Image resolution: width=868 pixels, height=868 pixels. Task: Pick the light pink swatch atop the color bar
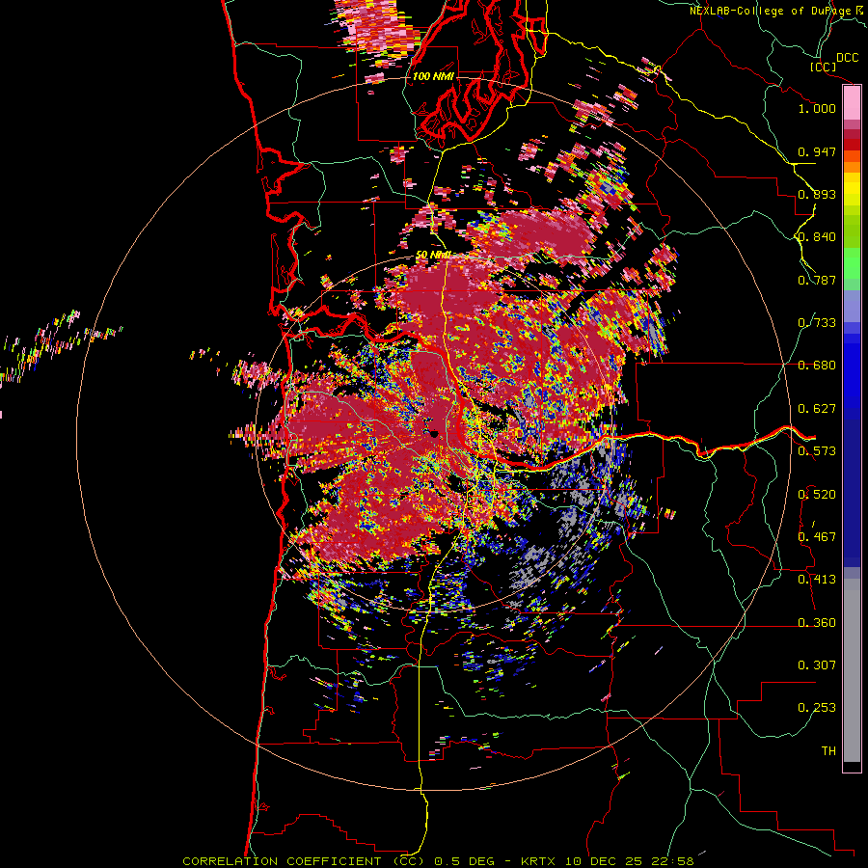coord(852,102)
